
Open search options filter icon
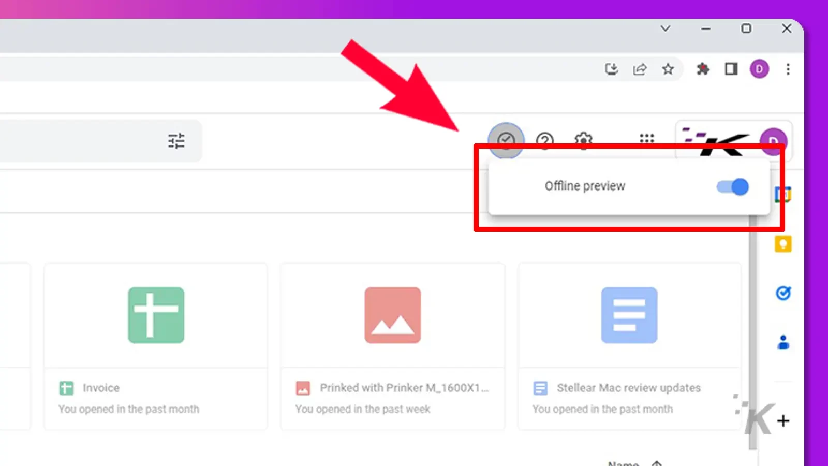pos(176,141)
